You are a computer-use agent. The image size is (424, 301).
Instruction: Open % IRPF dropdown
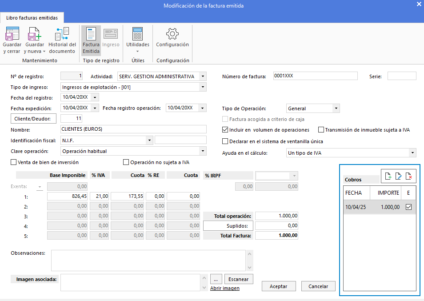[294, 176]
